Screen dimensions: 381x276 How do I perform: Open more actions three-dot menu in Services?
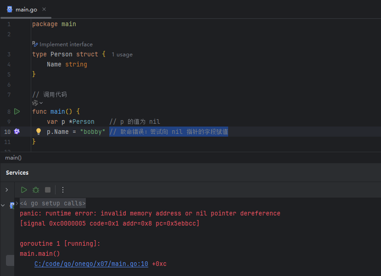point(63,190)
